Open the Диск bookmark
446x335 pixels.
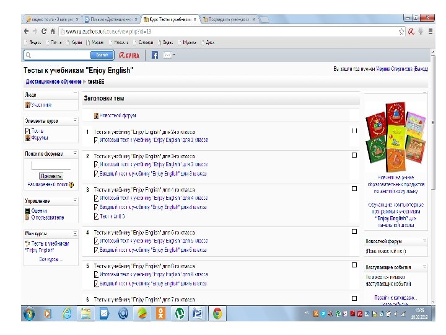coord(208,42)
